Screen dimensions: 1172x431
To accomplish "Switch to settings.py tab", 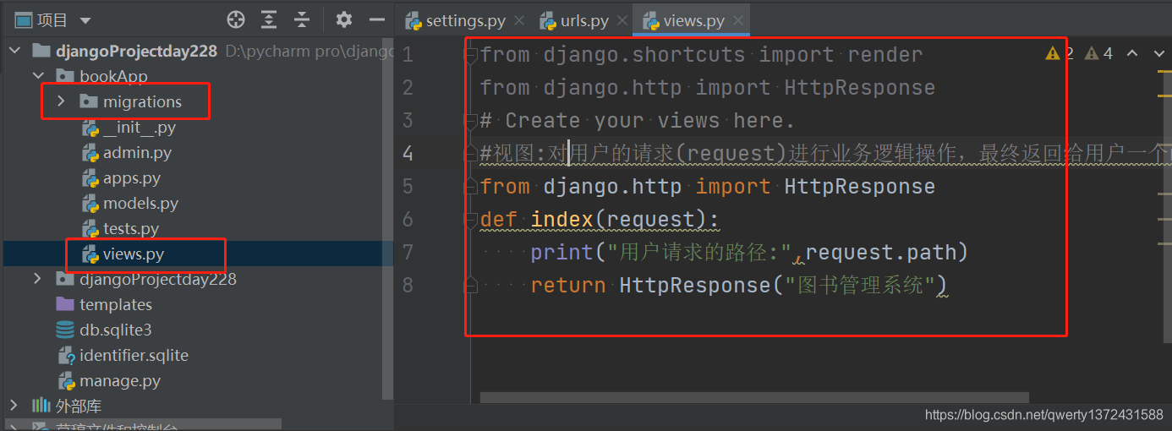I will point(466,20).
